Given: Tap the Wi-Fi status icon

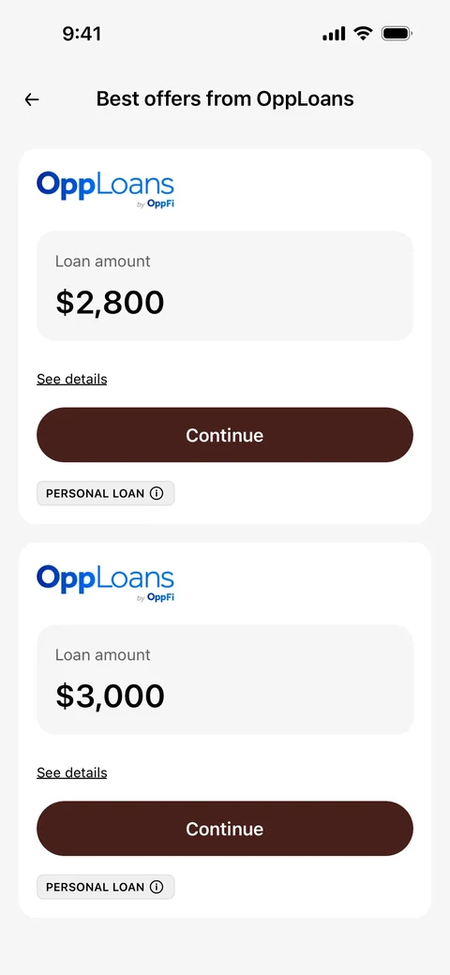Looking at the screenshot, I should coord(363,34).
